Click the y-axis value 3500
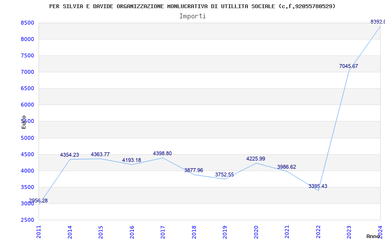385x241 pixels. click(27, 187)
